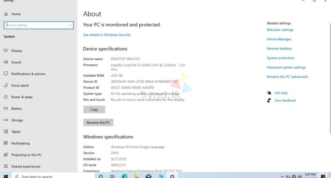The image size is (331, 178).
Task: Click the Installed on date 9/27/2020
Action: [118, 159]
